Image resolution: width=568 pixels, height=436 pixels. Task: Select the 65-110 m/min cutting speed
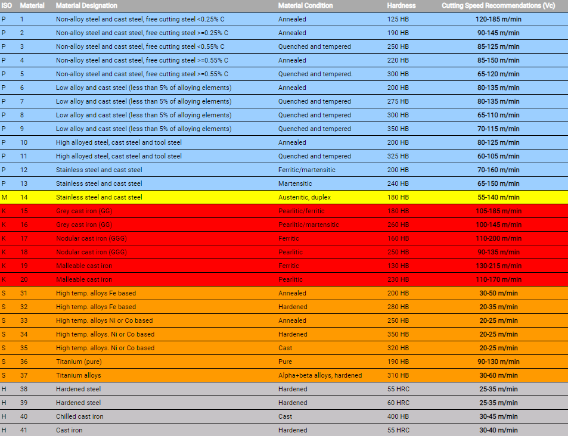click(x=498, y=115)
